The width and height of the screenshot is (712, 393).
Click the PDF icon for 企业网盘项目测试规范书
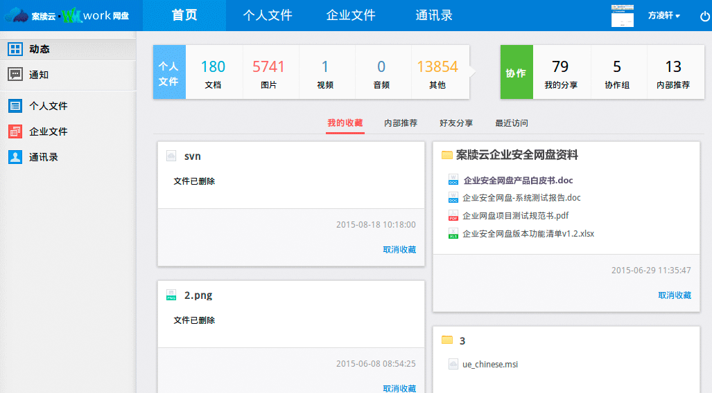453,216
